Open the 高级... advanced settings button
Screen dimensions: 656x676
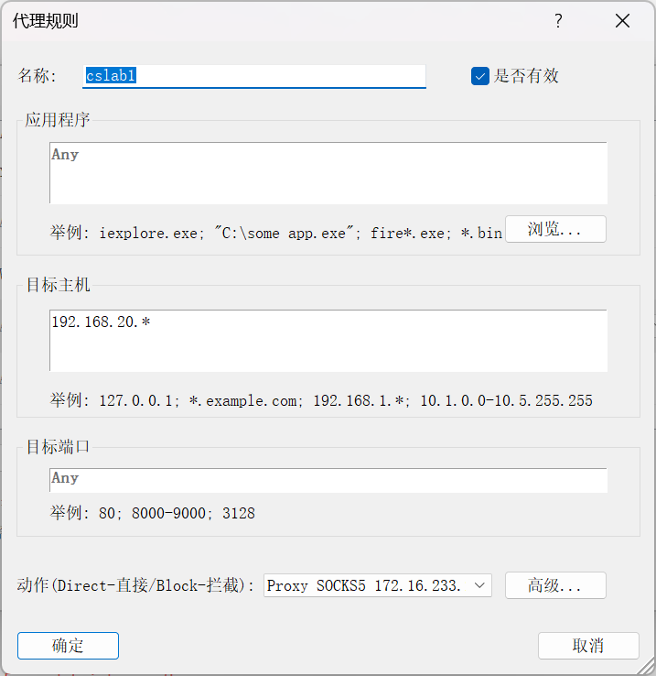click(555, 585)
